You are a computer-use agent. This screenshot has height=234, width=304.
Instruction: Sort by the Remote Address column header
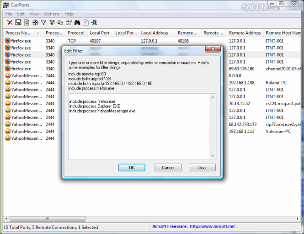[x=245, y=33]
